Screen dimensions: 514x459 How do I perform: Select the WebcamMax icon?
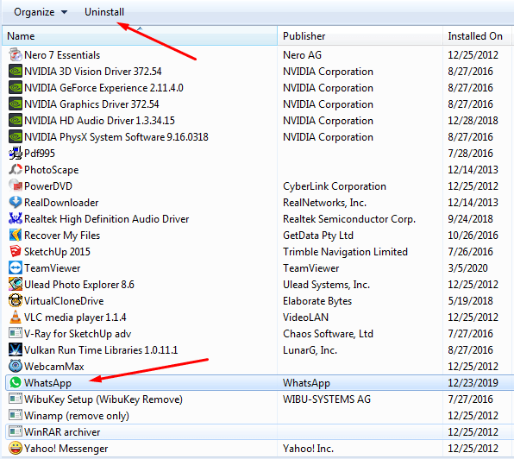16,366
